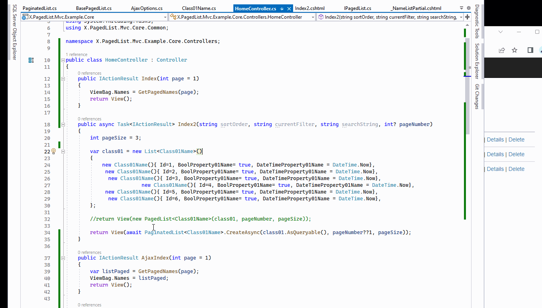Open the Diagnostic Tools side tab
Screen dimensions: 542x308
[477, 21]
